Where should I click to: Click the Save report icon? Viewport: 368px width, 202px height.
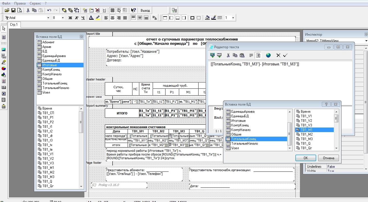[13, 10]
